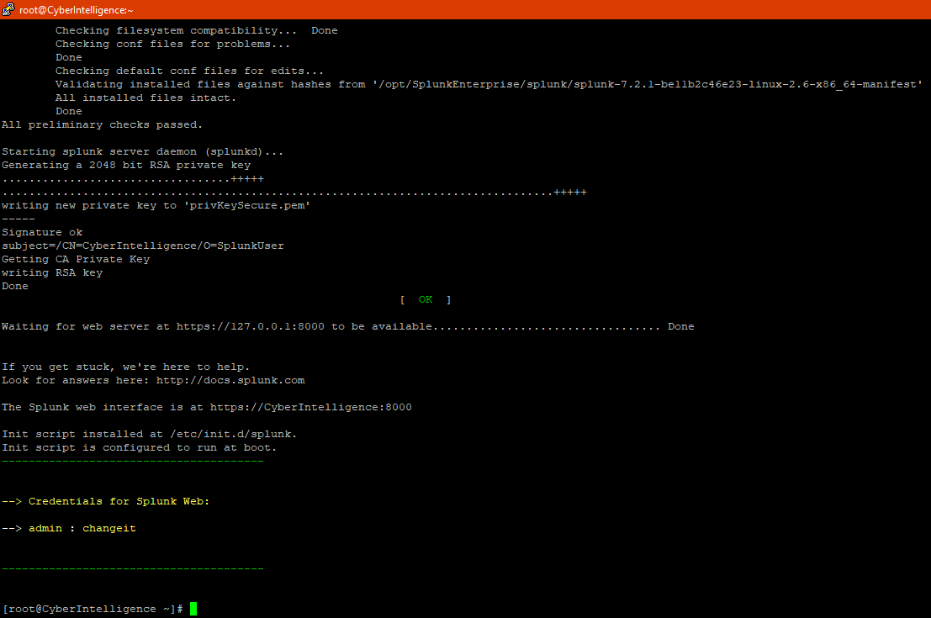Click 'Checking default conf files for edits...' line

tap(189, 71)
